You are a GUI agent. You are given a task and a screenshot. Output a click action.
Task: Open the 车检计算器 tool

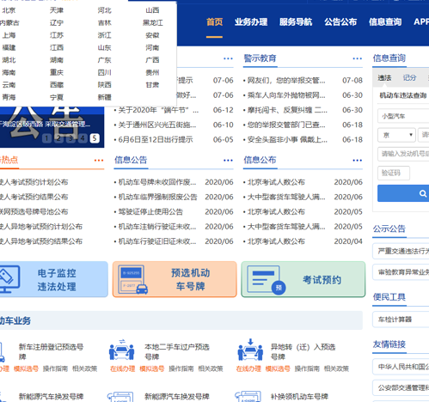pos(401,320)
